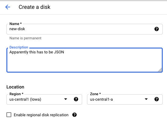
Task: Click the 'Enable regional disk replication' label
Action: (41, 115)
